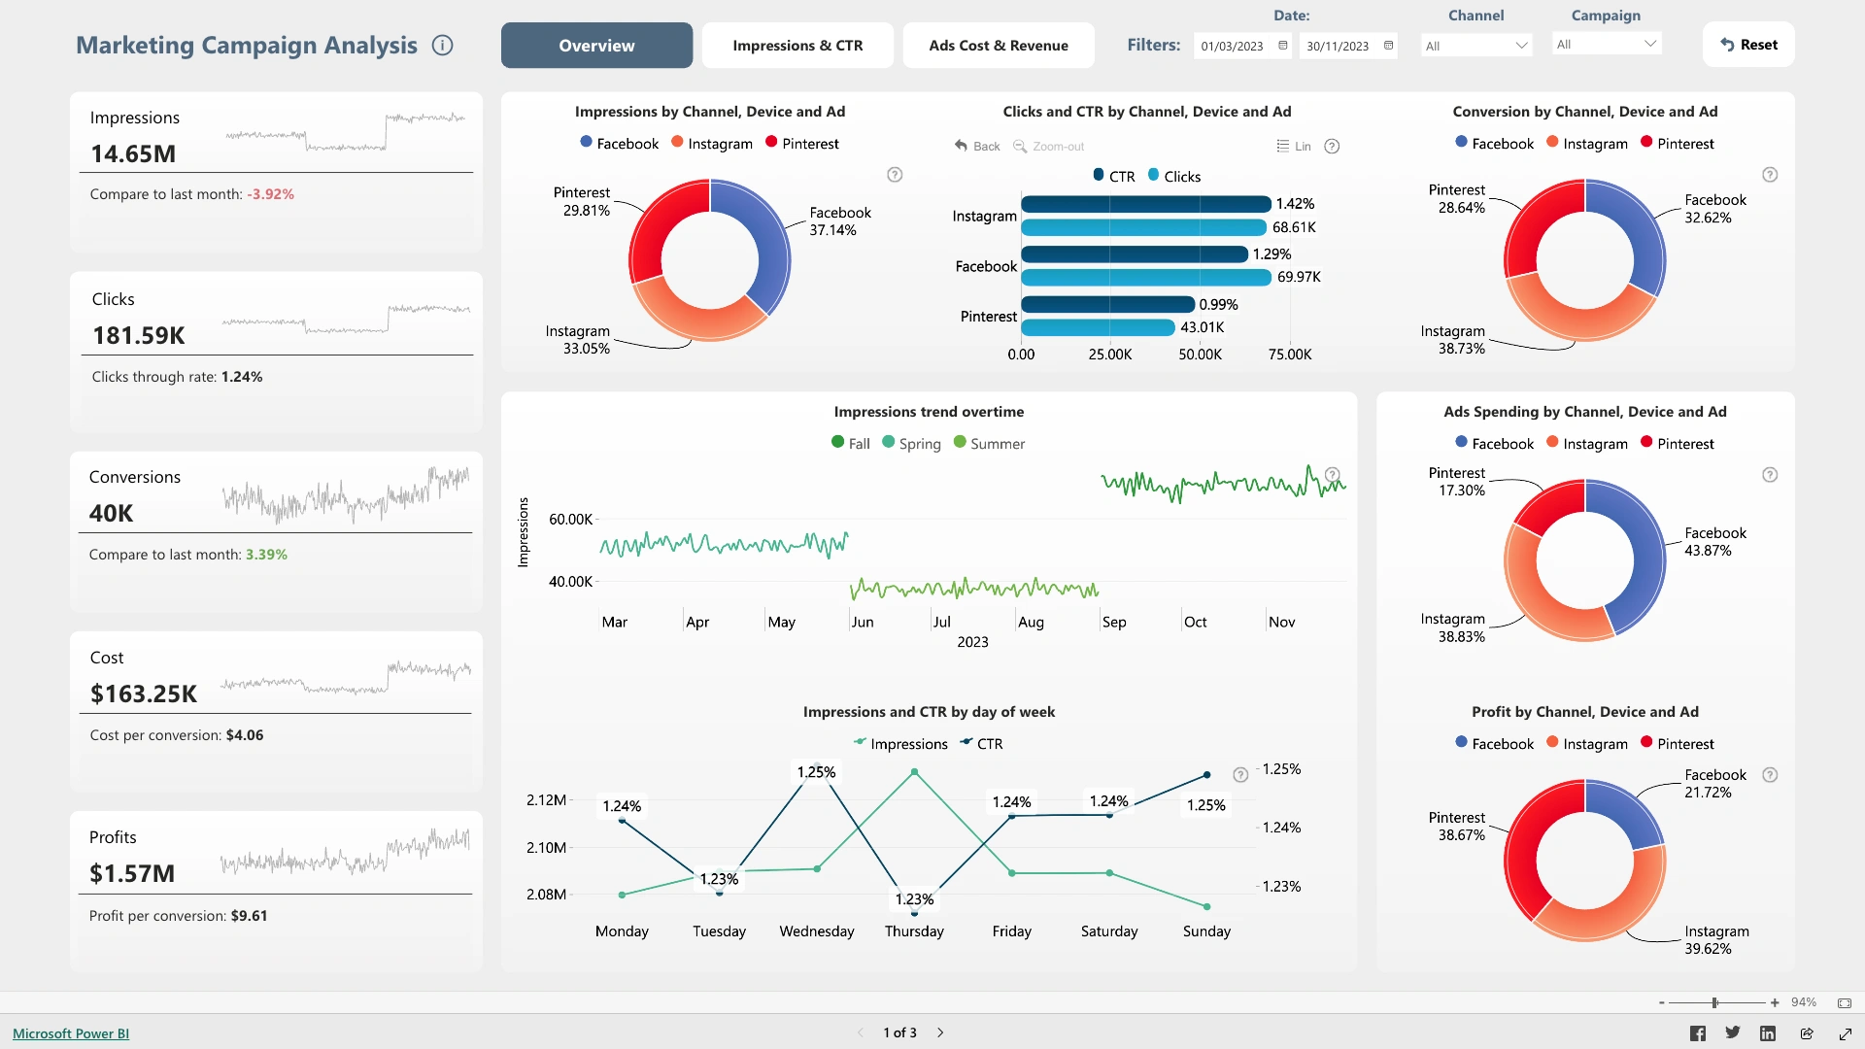Image resolution: width=1865 pixels, height=1049 pixels.
Task: Select the Facebook Clicks bar 69.97K
Action: [x=1146, y=278]
